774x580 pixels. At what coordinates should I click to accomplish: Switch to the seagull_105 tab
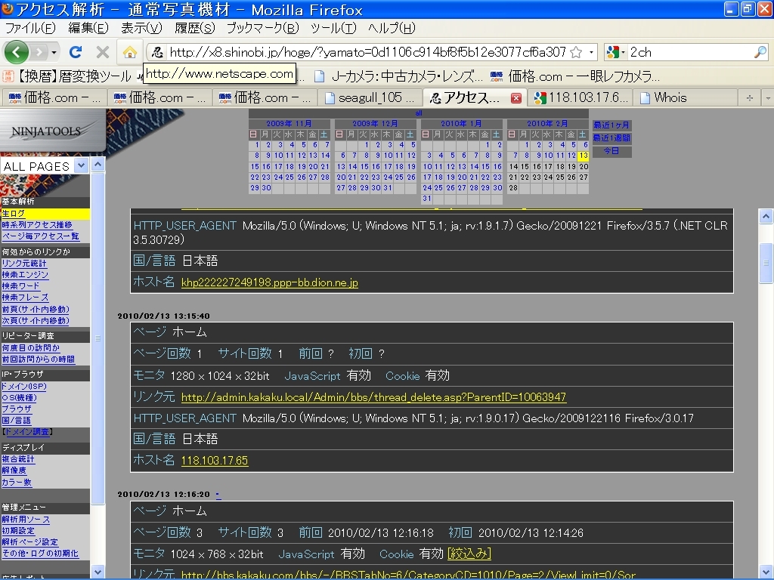(x=370, y=97)
